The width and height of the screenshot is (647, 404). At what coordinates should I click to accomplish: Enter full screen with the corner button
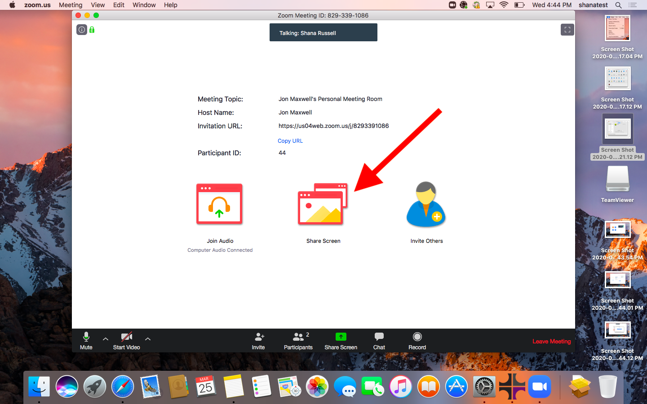[x=567, y=30]
